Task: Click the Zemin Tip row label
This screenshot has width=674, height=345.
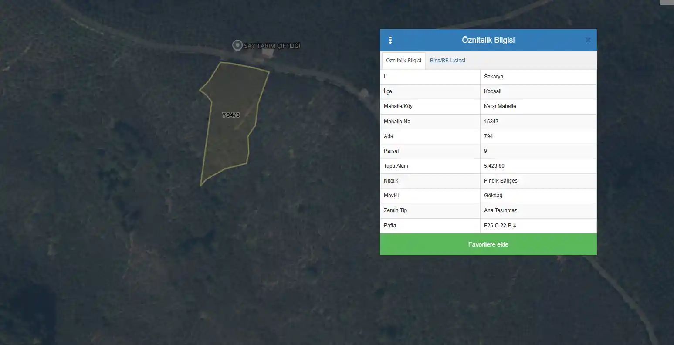Action: click(x=396, y=210)
